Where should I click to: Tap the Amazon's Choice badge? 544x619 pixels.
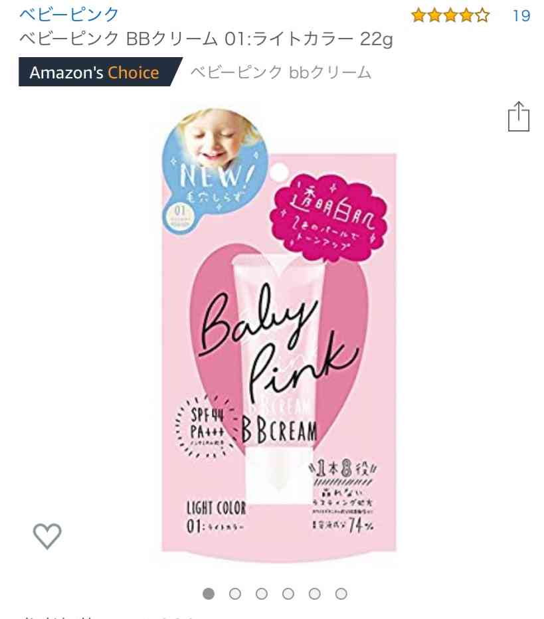tap(100, 72)
